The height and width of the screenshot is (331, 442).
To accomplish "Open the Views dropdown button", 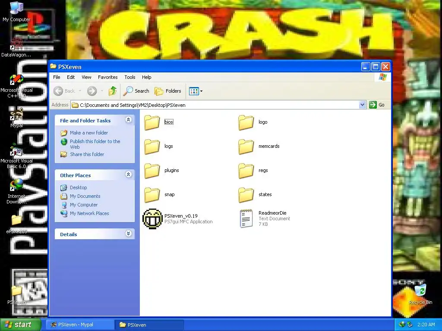I will [196, 91].
